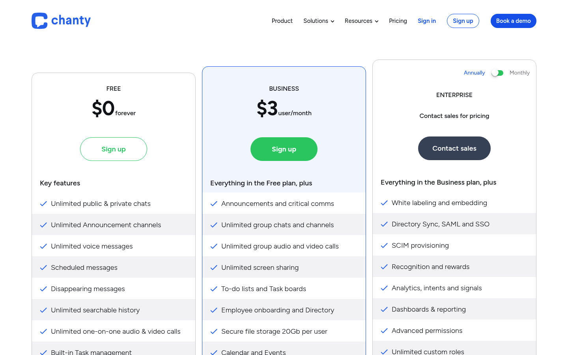Click the 'Everything in the Business plan, plus' heading
Viewport: 568px width, 355px height.
pos(439,182)
